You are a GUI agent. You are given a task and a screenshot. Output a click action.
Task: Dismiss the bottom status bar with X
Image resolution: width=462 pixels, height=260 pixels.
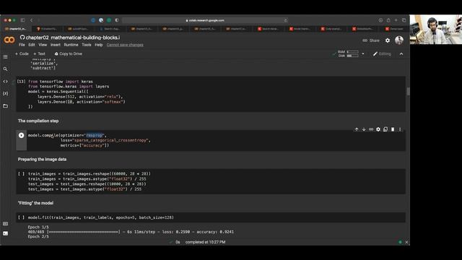[x=406, y=242]
